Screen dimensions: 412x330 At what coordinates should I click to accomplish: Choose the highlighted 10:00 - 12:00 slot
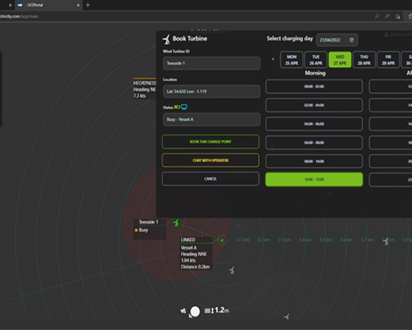[x=314, y=179]
